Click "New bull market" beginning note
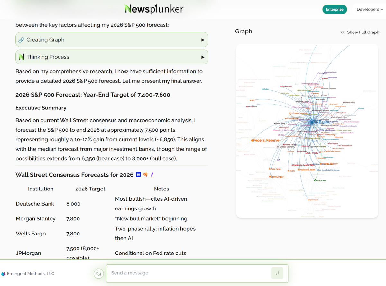Image resolution: width=386 pixels, height=286 pixels. [x=151, y=219]
